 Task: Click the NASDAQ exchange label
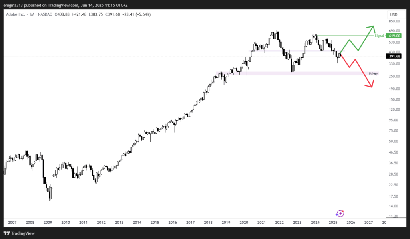(45, 14)
